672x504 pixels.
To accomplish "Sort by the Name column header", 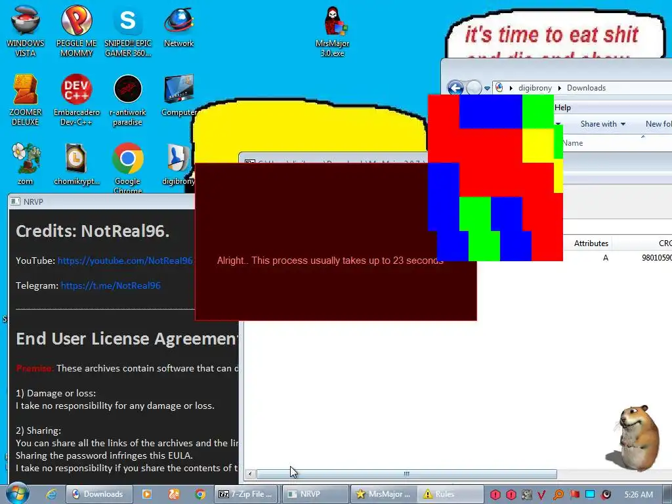I will pyautogui.click(x=572, y=143).
